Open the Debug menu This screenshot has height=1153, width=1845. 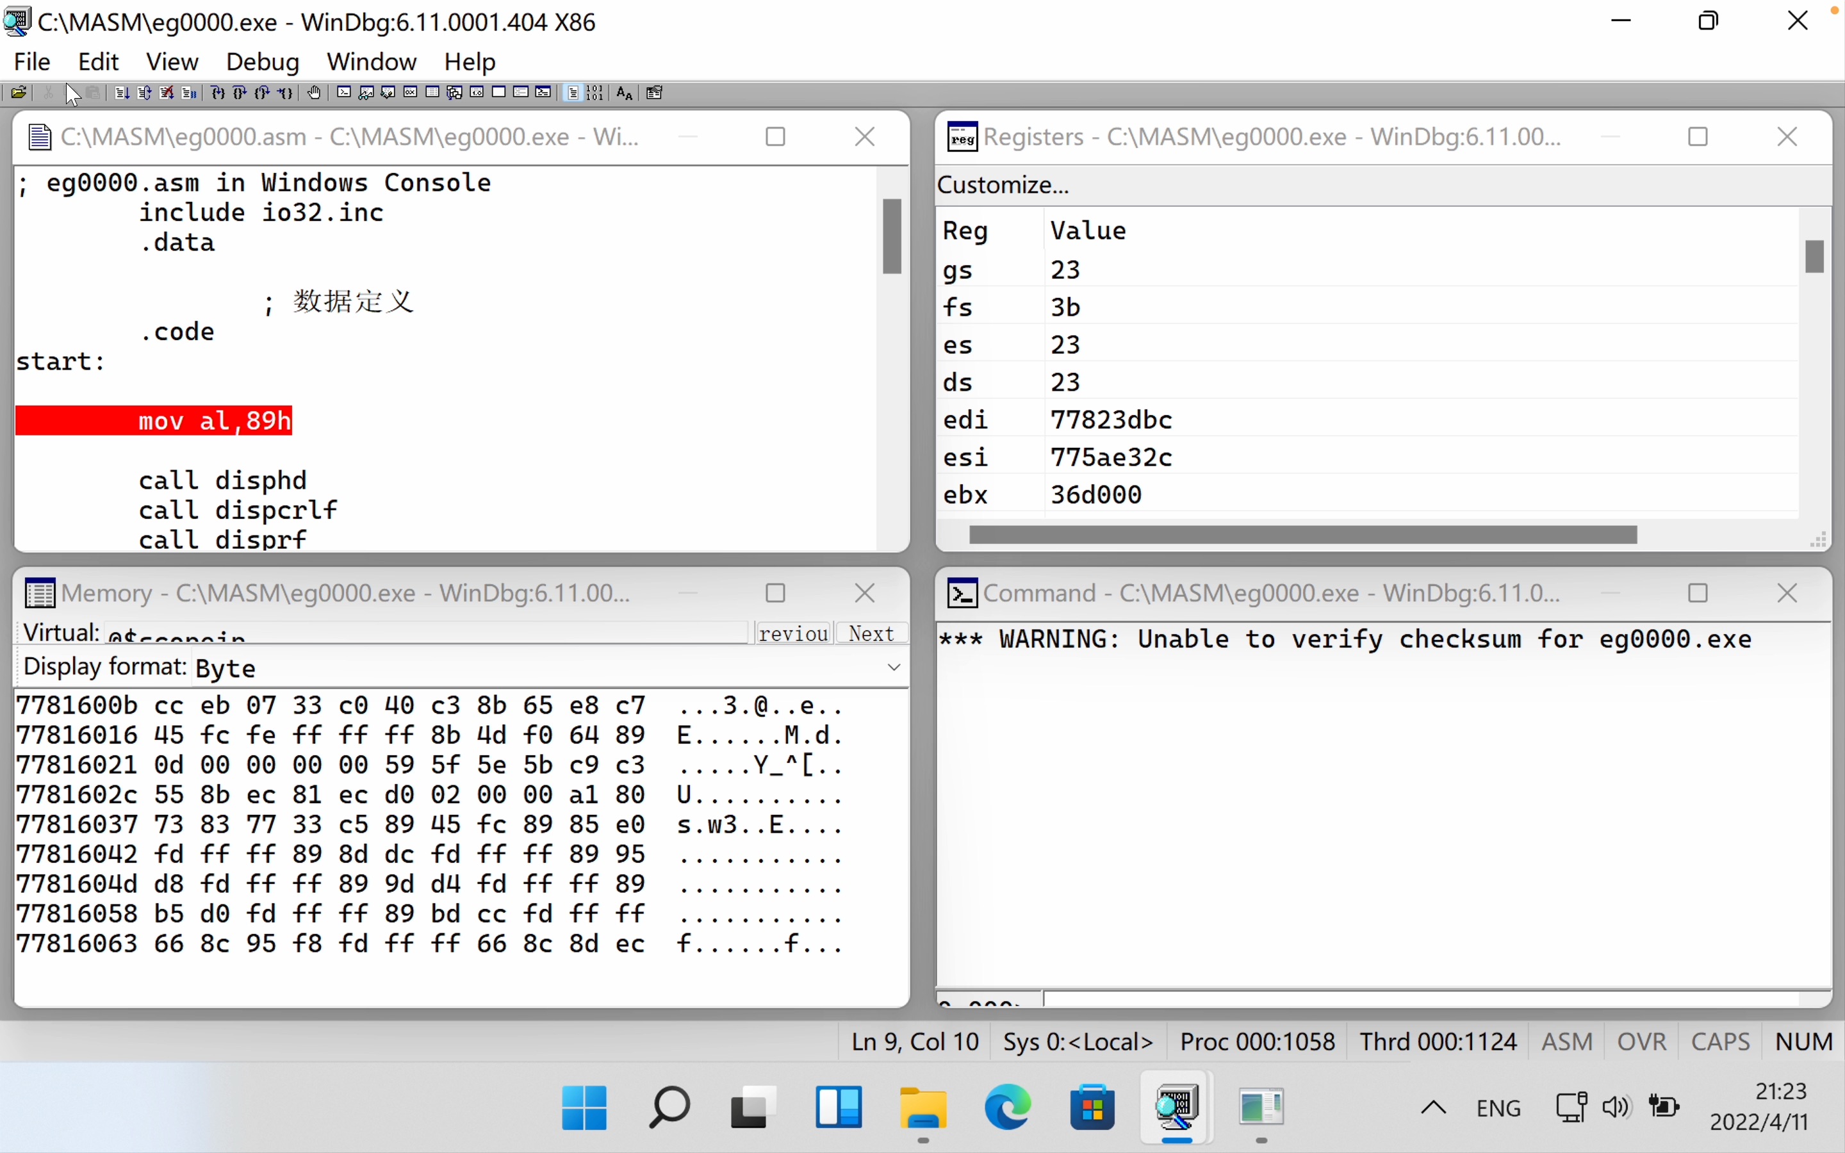coord(262,61)
